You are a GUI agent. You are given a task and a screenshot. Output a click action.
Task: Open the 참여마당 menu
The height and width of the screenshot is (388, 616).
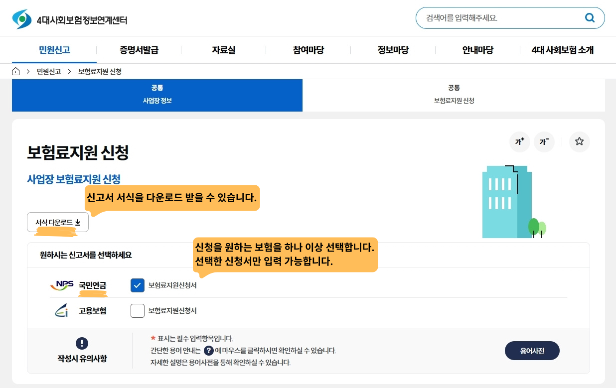coord(308,50)
